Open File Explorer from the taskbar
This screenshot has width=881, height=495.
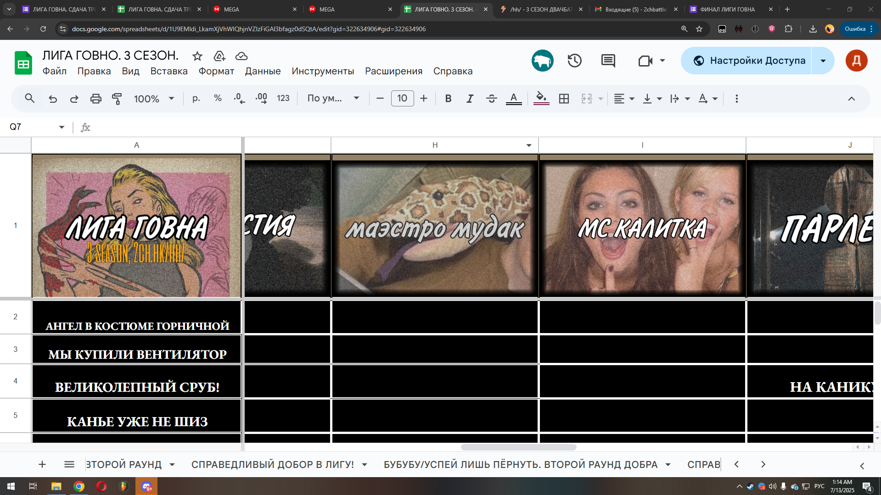(56, 486)
